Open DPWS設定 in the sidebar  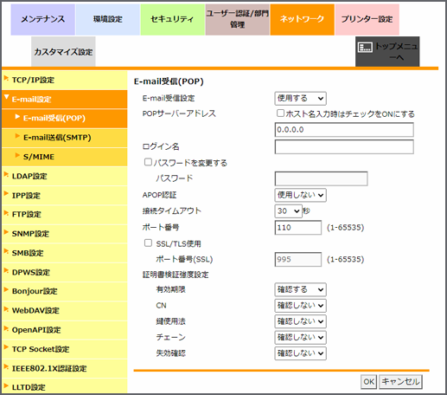(65, 272)
